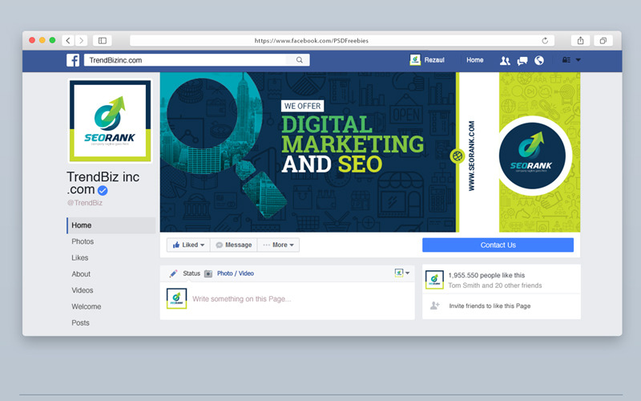The width and height of the screenshot is (641, 401).
Task: Toggle the Safari sidebar button
Action: tap(103, 41)
